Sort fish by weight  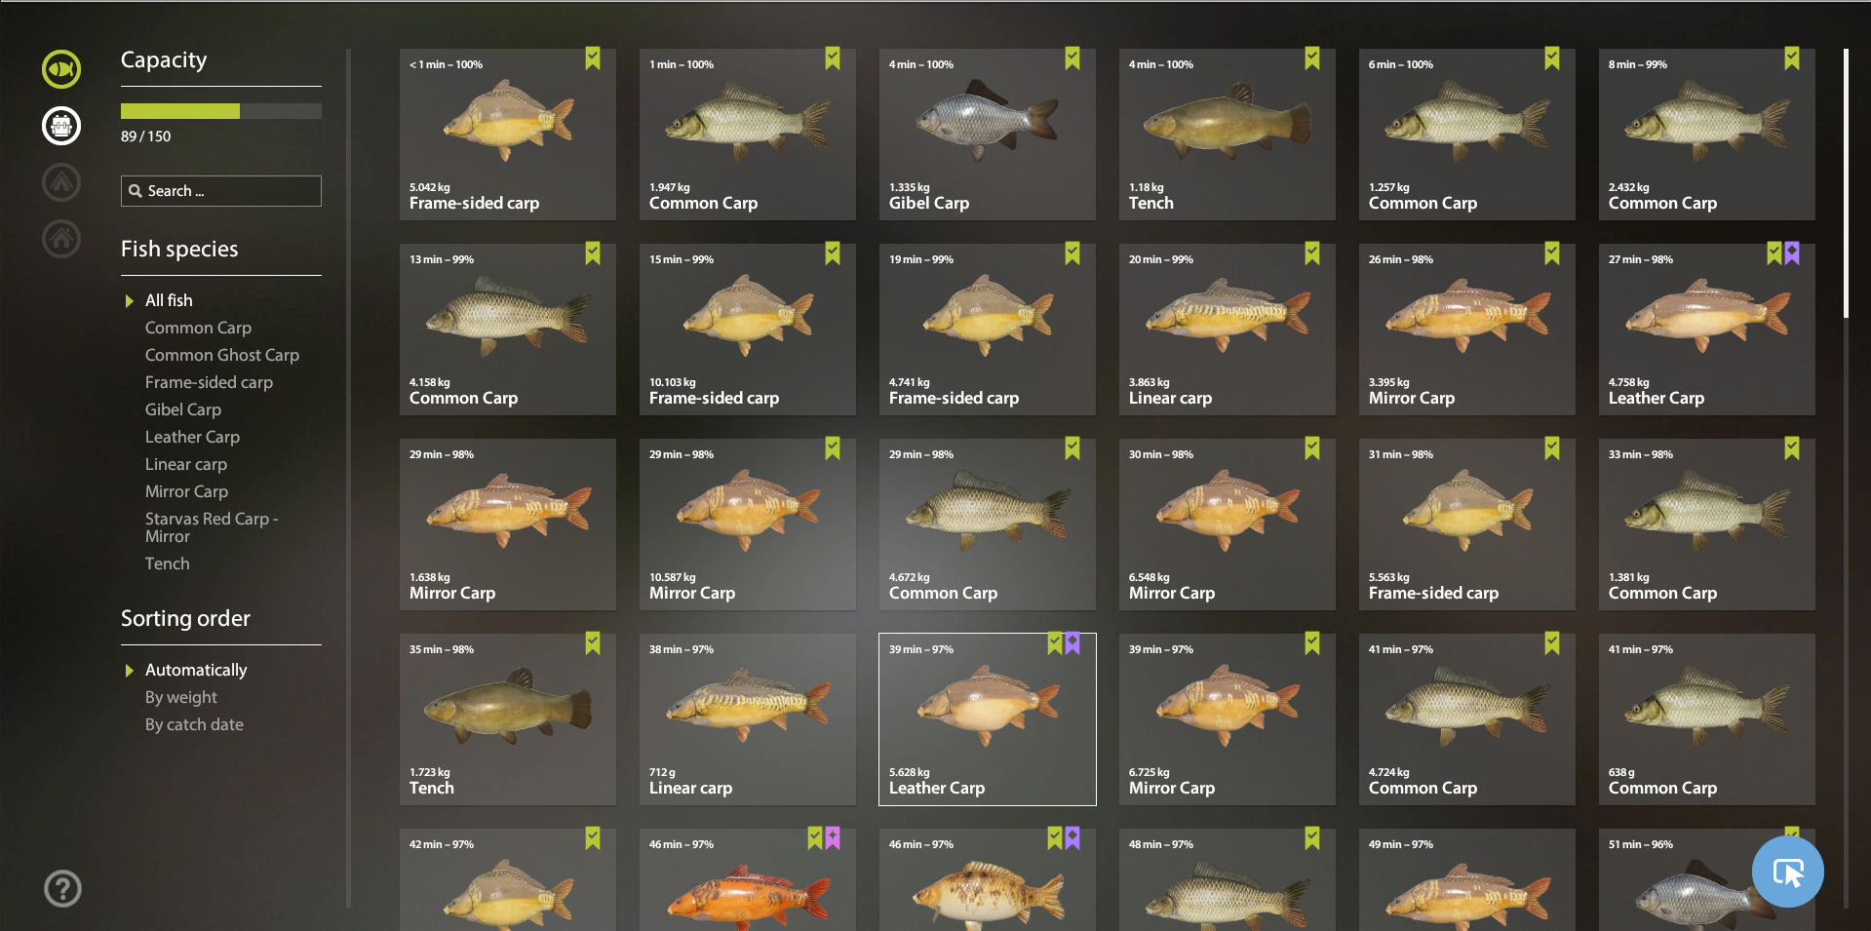pyautogui.click(x=181, y=697)
